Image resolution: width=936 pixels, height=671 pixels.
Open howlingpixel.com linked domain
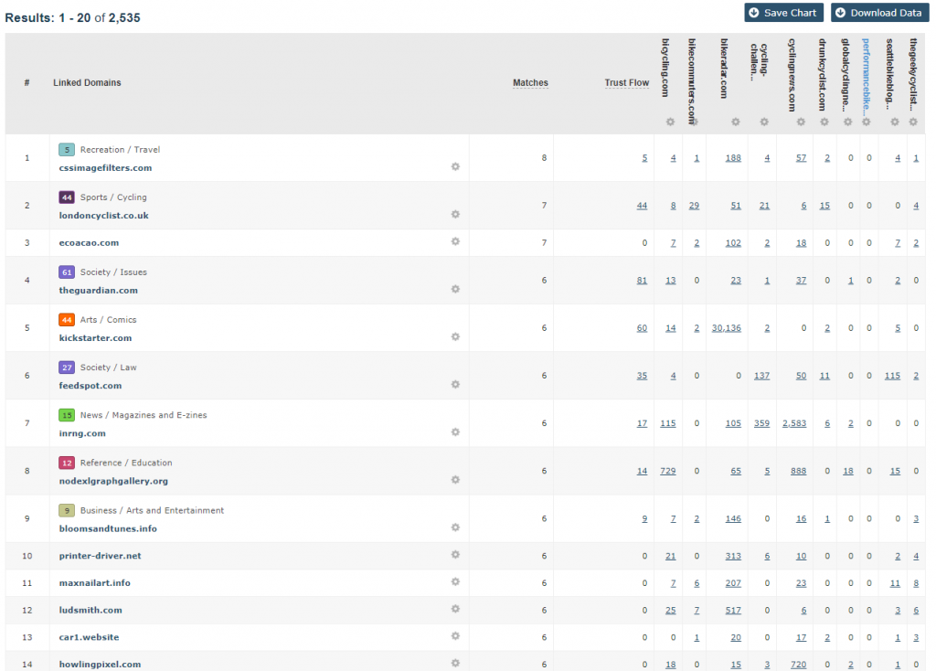pyautogui.click(x=100, y=665)
